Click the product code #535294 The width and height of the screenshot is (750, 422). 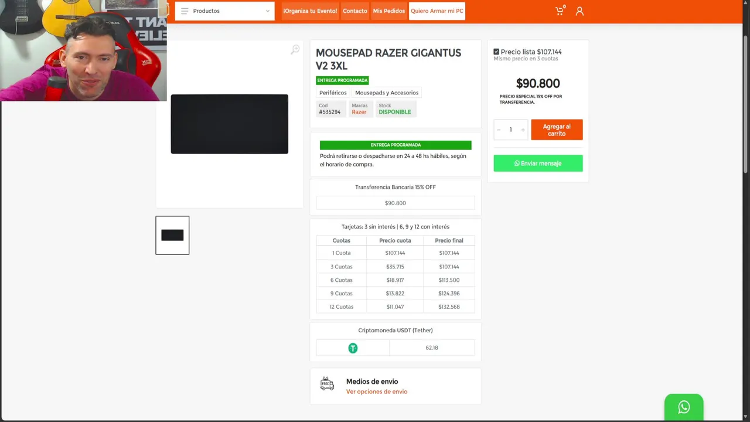[330, 112]
